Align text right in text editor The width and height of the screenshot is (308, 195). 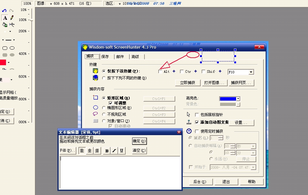[97, 151]
